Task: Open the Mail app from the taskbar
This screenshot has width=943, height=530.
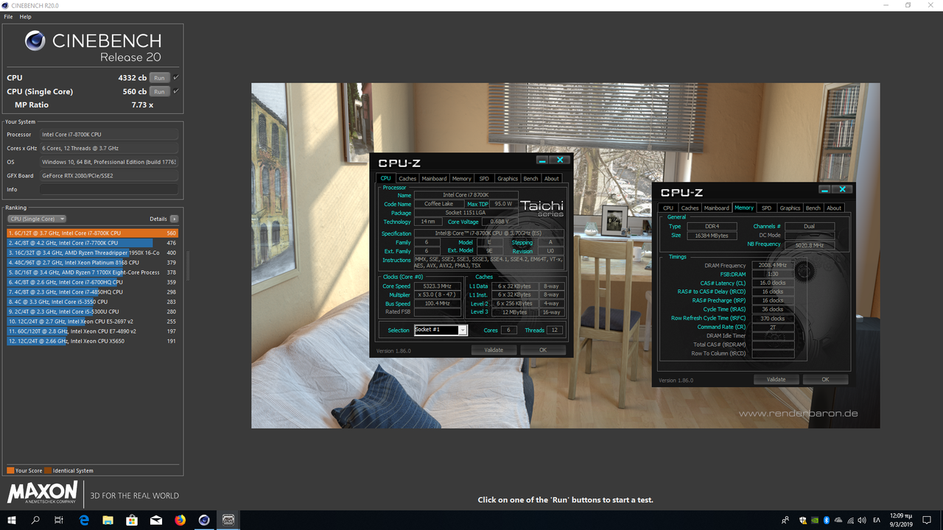Action: pyautogui.click(x=156, y=520)
